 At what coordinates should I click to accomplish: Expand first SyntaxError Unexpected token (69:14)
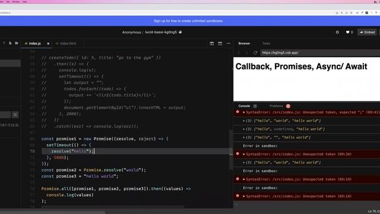[244, 180]
